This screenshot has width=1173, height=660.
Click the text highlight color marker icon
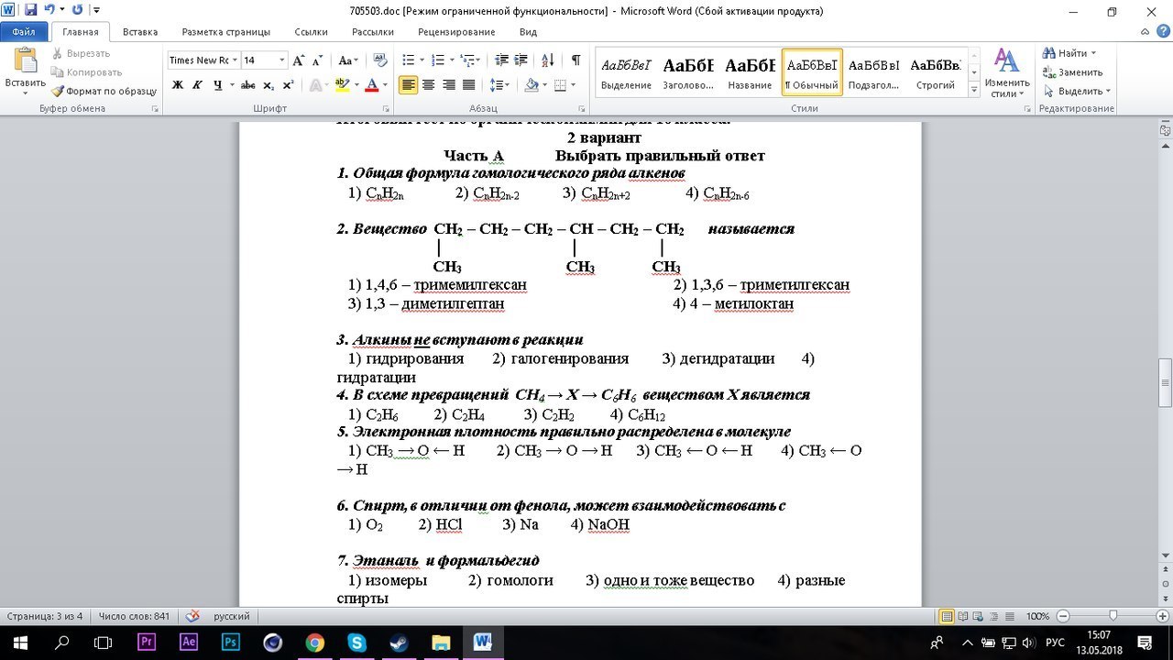(341, 85)
